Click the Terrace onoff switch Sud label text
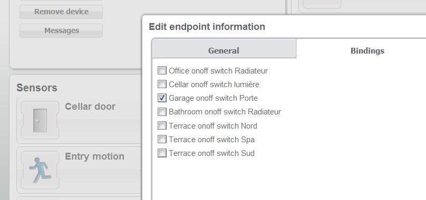 click(x=211, y=153)
